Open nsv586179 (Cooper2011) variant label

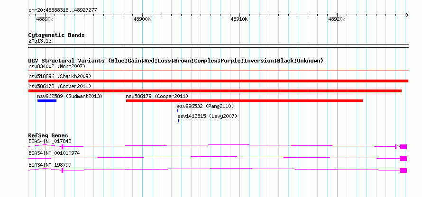click(x=157, y=96)
